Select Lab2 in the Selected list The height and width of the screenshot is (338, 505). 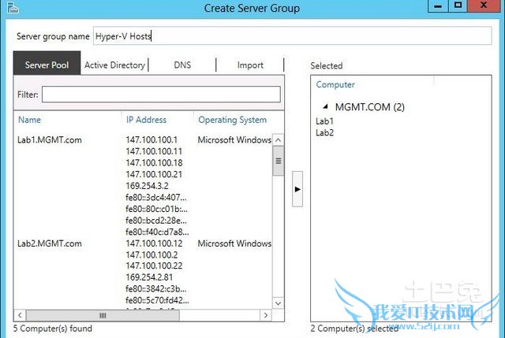(324, 132)
